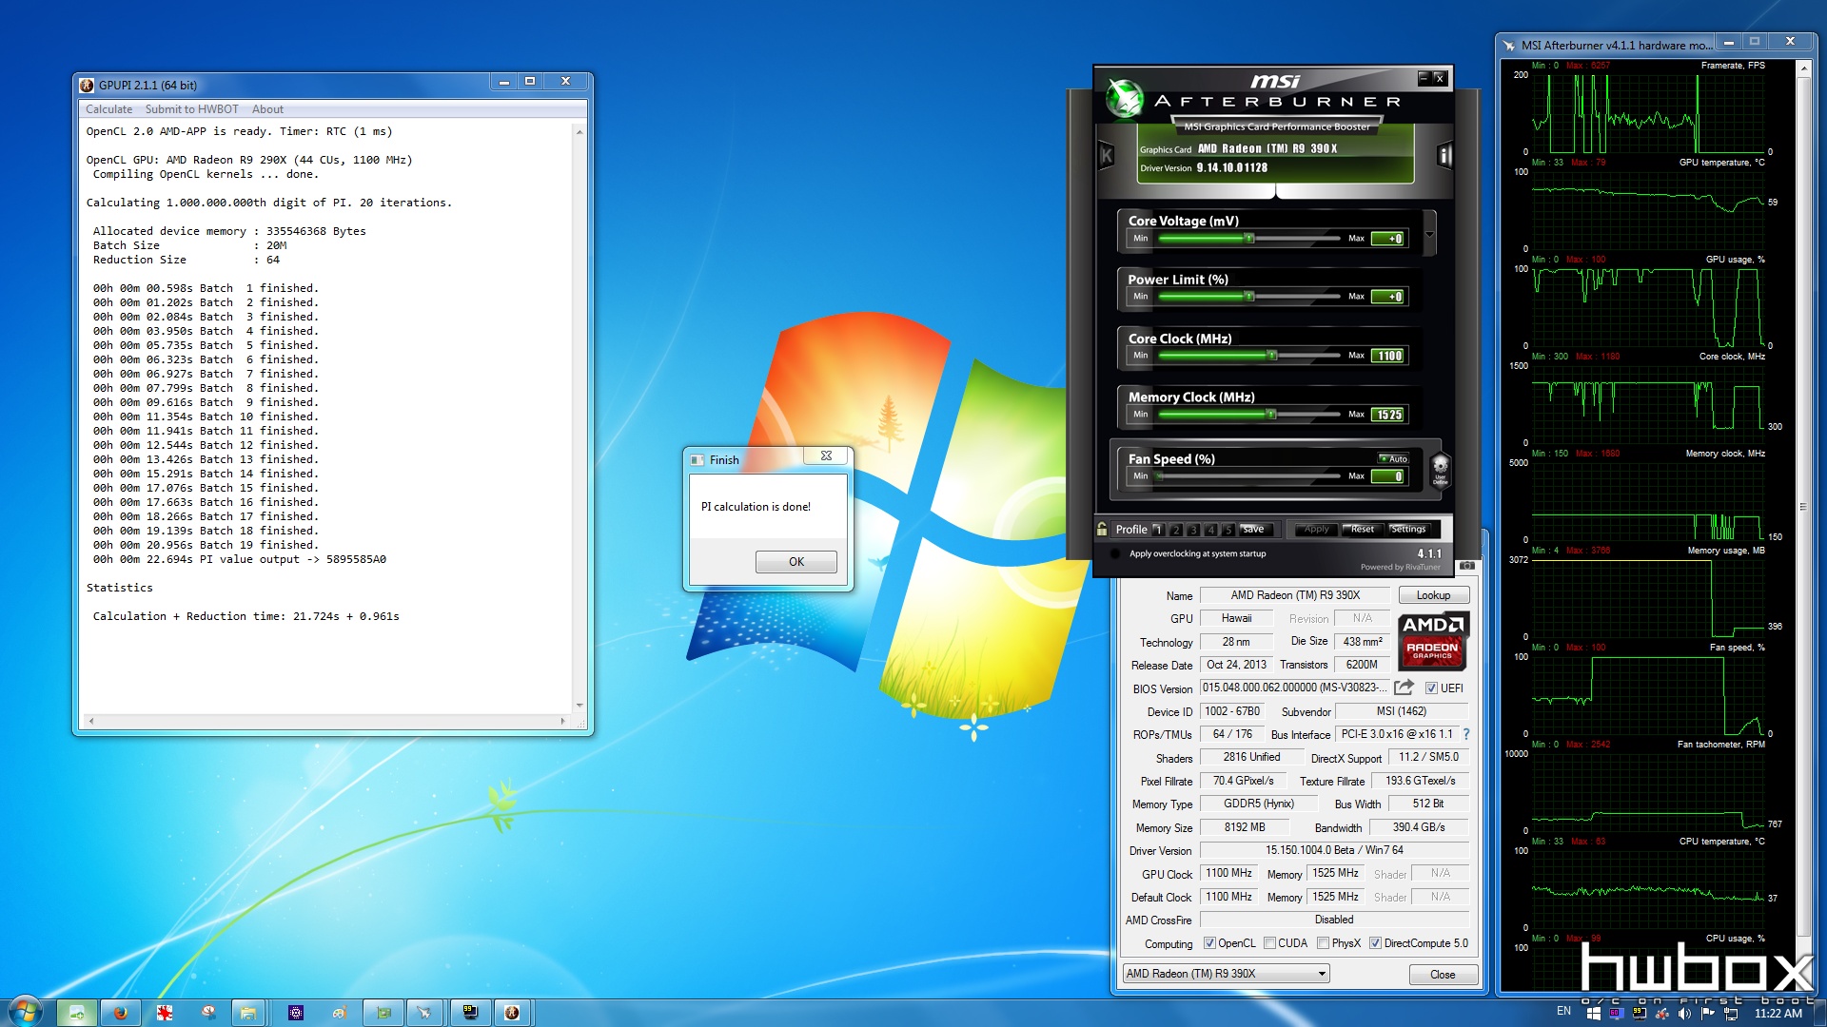Select Afterburner profile slot 5
Viewport: 1827px width, 1027px height.
tap(1228, 530)
